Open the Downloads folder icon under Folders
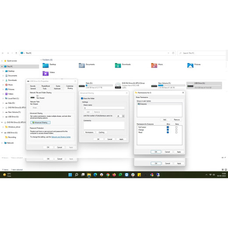Viewport: 228px width, 228px height. pos(118,65)
